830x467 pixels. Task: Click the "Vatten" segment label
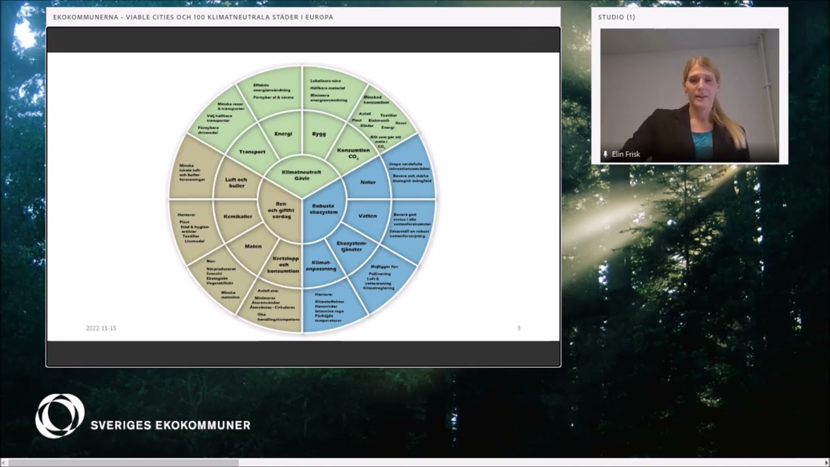(x=368, y=216)
